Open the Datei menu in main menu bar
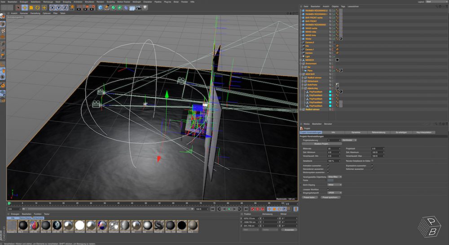 pos(3,2)
